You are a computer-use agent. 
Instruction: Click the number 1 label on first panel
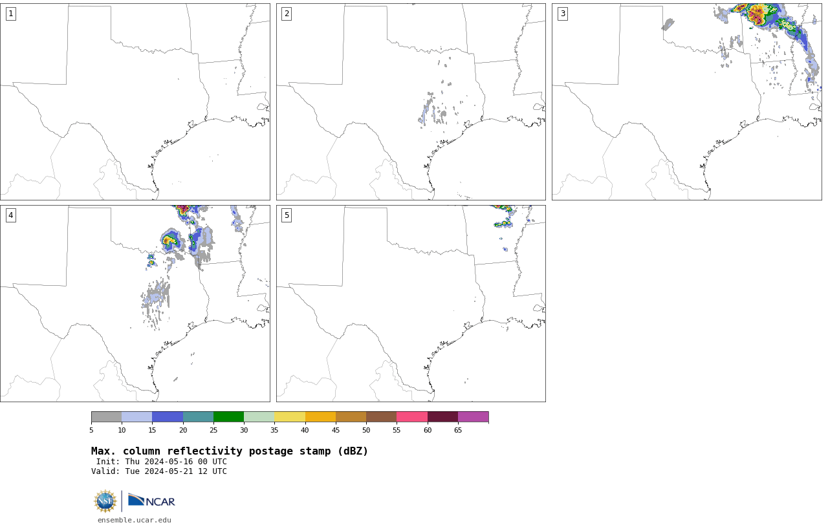click(x=10, y=14)
